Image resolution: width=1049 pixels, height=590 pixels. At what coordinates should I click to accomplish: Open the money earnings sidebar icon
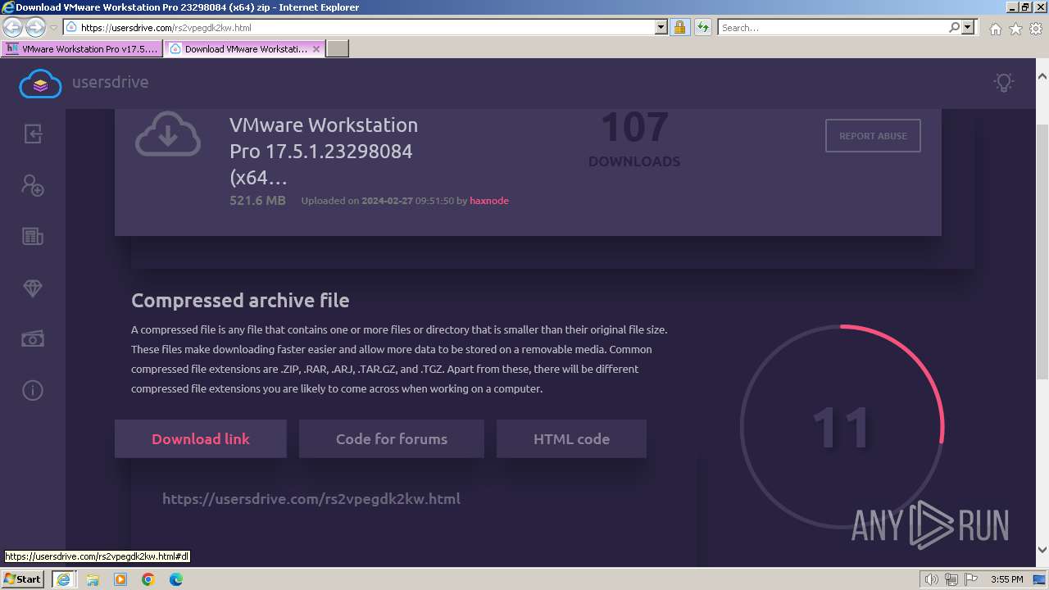[x=33, y=339]
